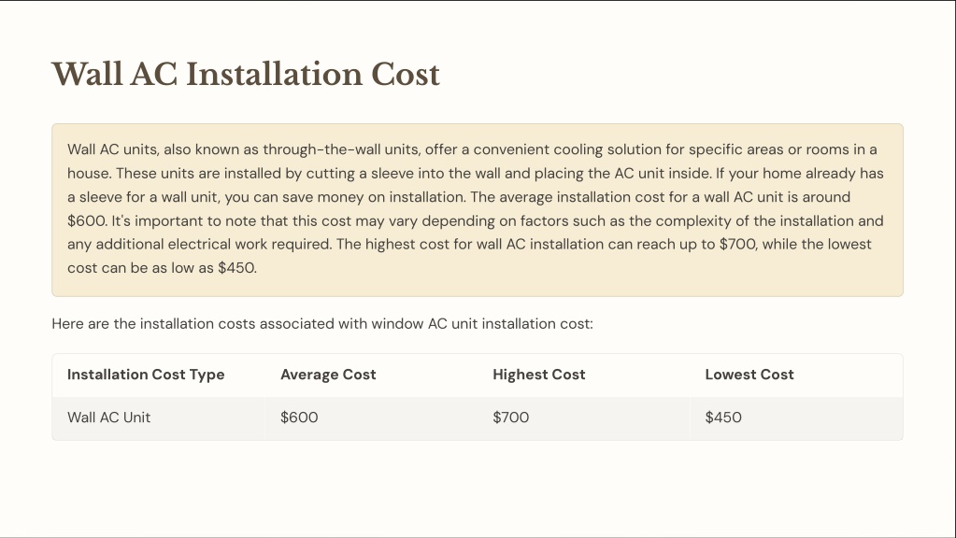Click the sentence starting 'Here are the installation costs'
Image resolution: width=956 pixels, height=538 pixels.
(x=321, y=323)
